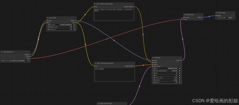Collapse the top CLIP Text Encode node dot

point(95,4)
